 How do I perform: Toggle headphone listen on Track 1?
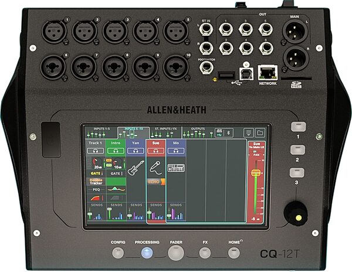coord(96,151)
